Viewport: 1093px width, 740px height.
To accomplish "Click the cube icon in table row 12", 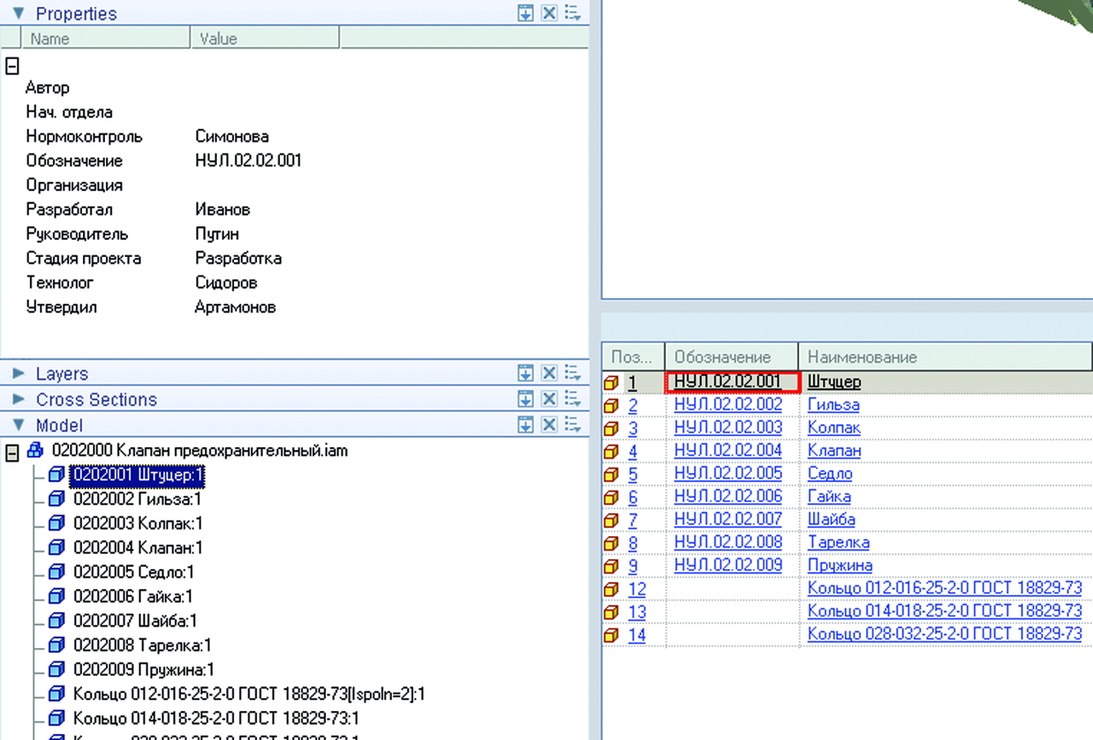I will (612, 590).
